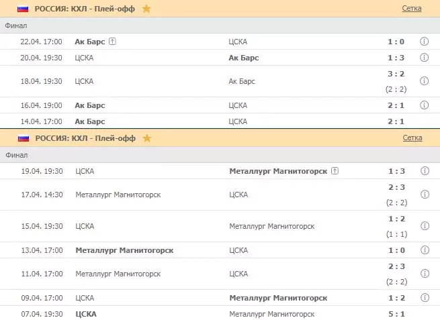Open Сетка link in the second header

click(412, 138)
